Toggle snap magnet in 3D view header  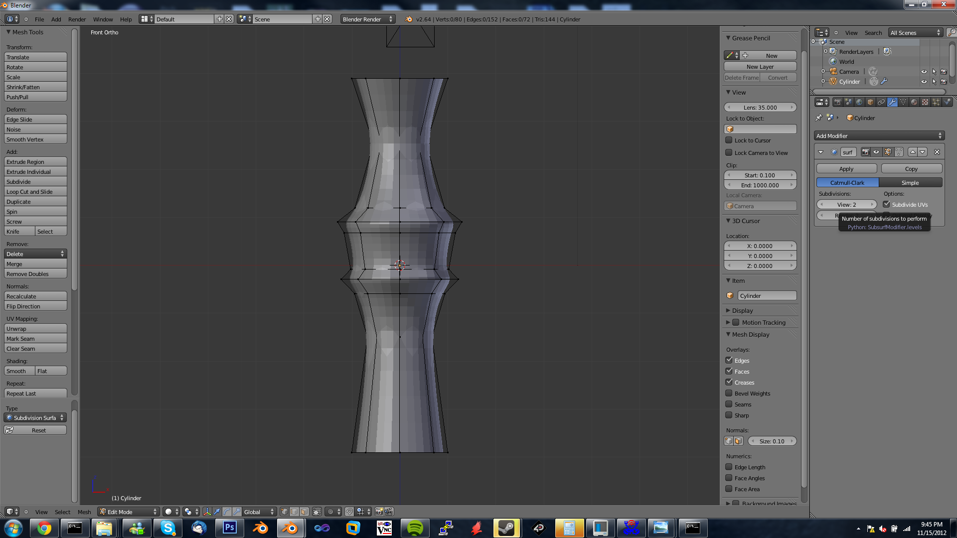click(349, 512)
